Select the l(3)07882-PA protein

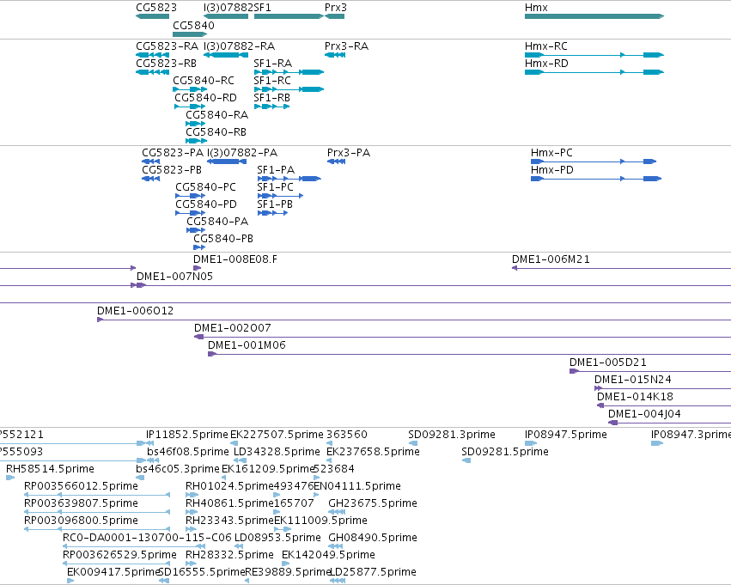click(x=227, y=161)
